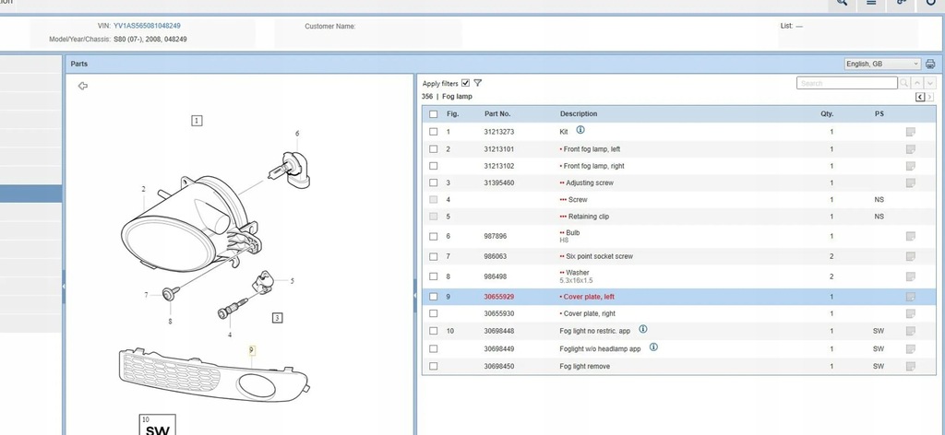Open the note icon for Washer 986498

click(911, 276)
